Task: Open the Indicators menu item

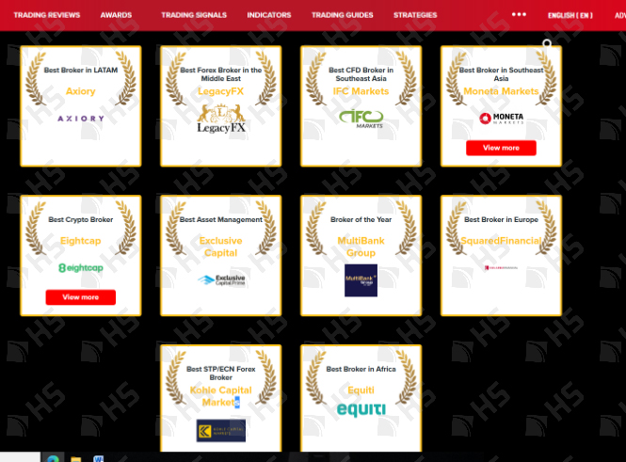Action: pyautogui.click(x=268, y=15)
